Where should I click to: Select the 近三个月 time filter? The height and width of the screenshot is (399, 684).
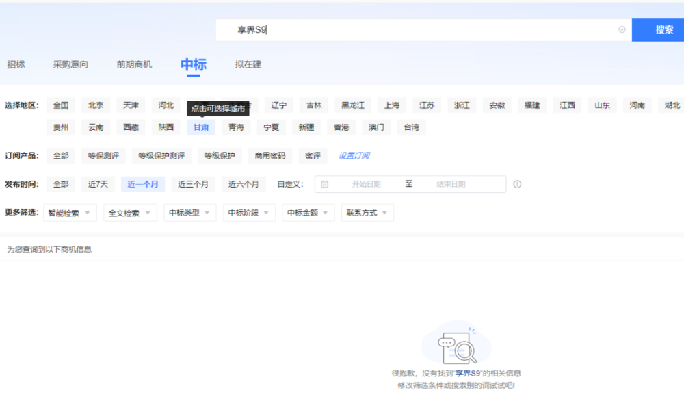pyautogui.click(x=193, y=184)
